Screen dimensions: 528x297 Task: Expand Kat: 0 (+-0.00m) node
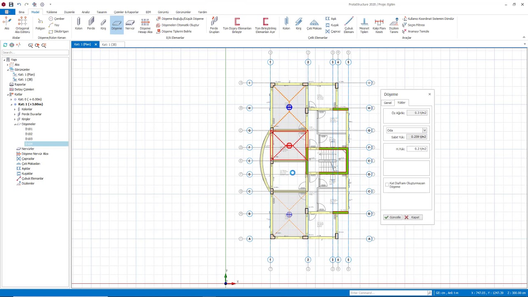[x=11, y=99]
